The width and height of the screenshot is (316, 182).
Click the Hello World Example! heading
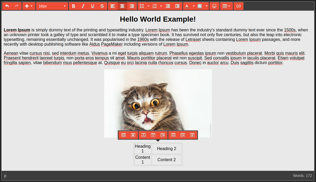point(158,19)
